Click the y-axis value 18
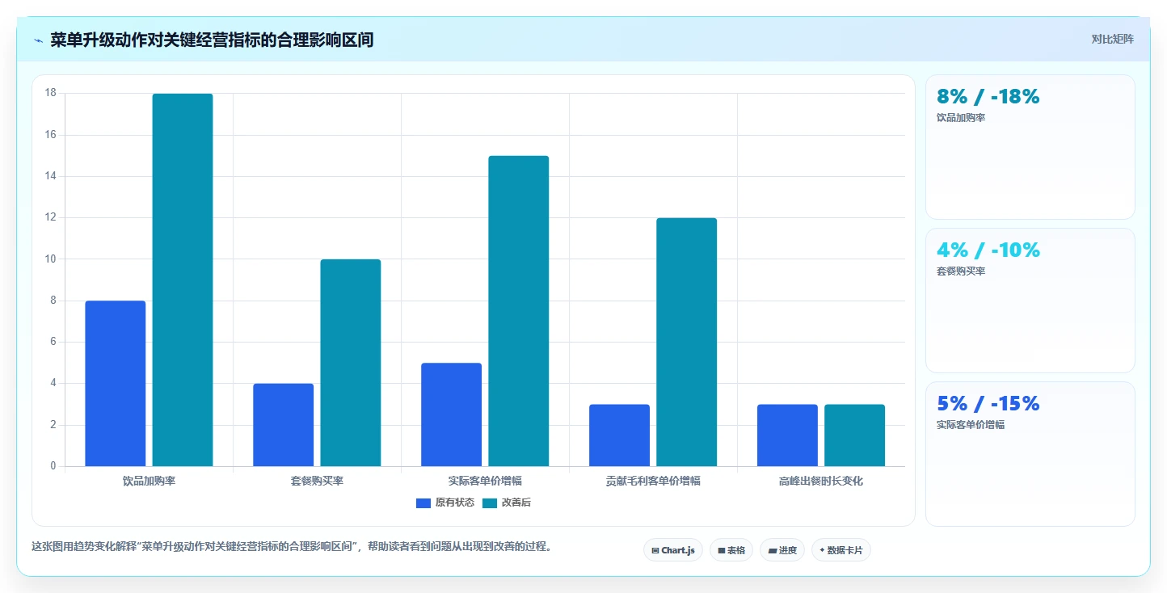 51,93
